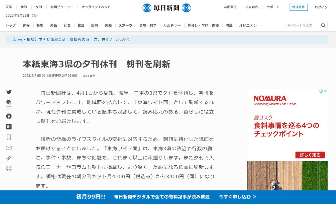Close the Nomura ad with X

pos(325,91)
